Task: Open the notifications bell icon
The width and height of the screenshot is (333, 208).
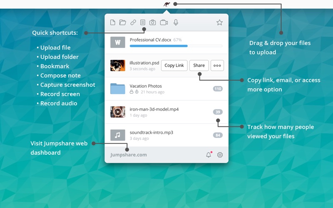Action: [209, 155]
